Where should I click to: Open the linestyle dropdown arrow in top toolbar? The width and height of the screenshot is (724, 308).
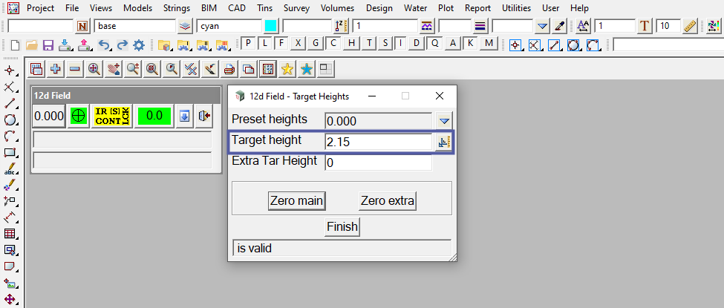tap(542, 26)
